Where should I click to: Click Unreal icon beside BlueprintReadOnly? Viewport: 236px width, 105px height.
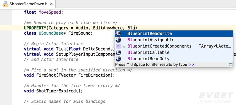[118, 59]
